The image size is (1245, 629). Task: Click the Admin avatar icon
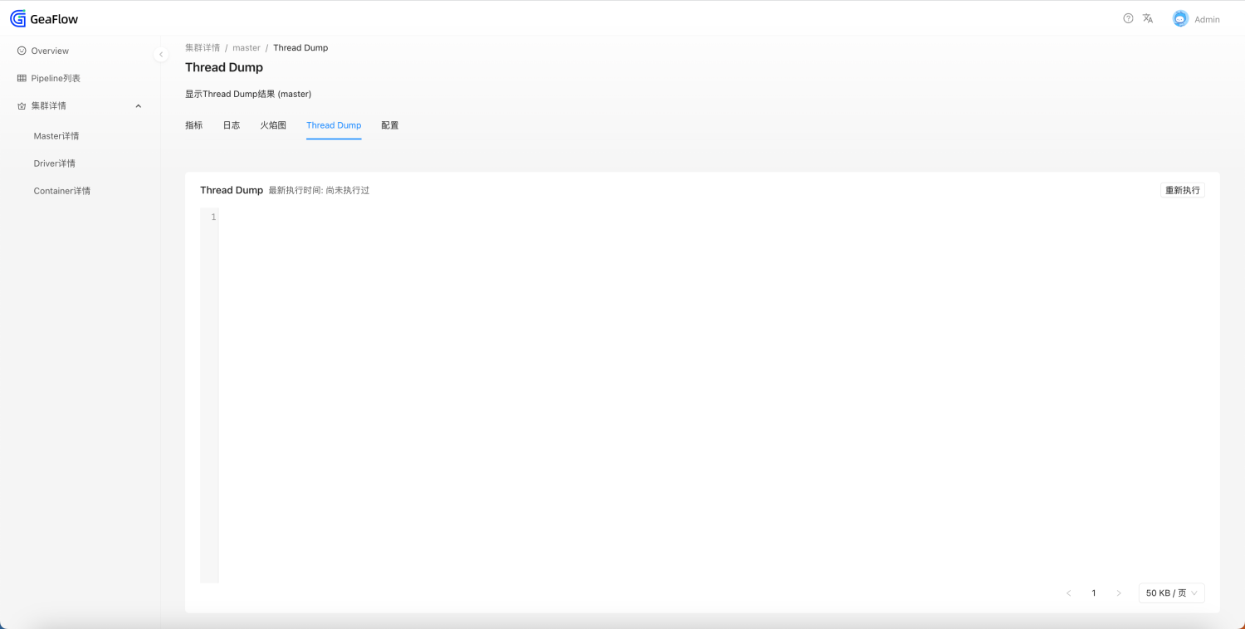(x=1180, y=17)
